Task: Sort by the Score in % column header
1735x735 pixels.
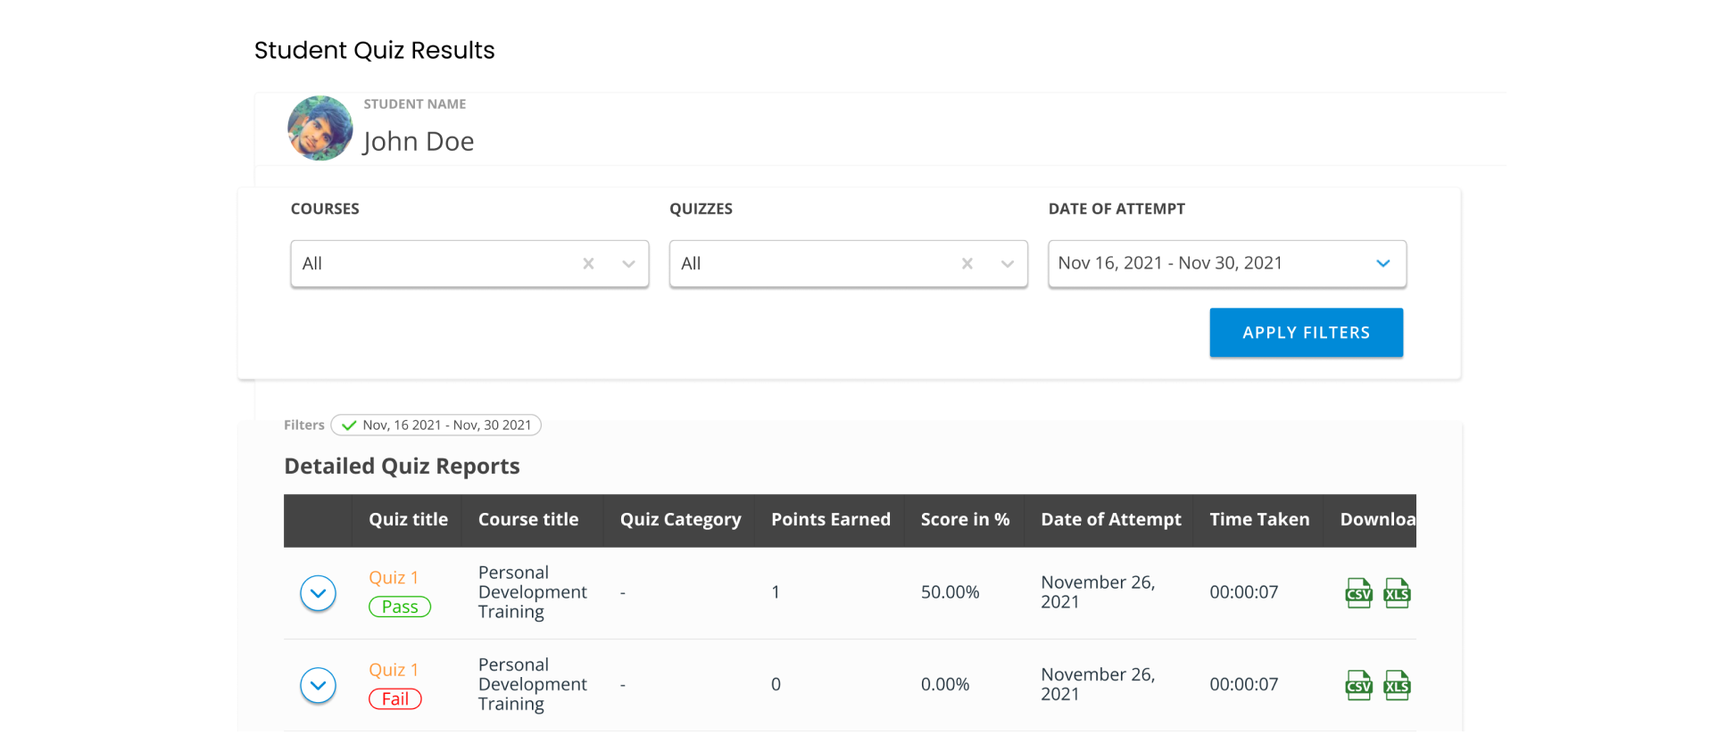Action: tap(964, 520)
